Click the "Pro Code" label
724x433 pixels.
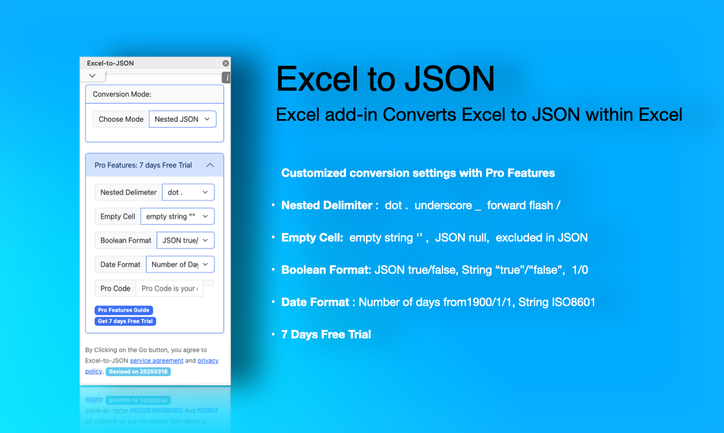tap(115, 288)
